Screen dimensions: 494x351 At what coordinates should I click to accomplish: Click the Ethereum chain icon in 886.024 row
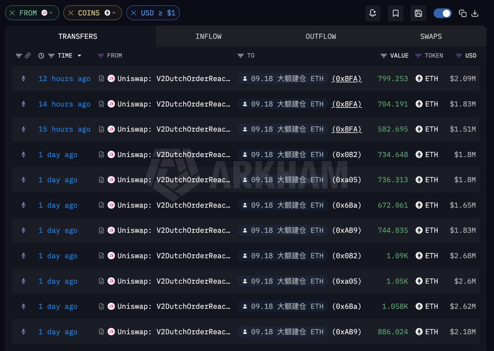[x=23, y=332]
